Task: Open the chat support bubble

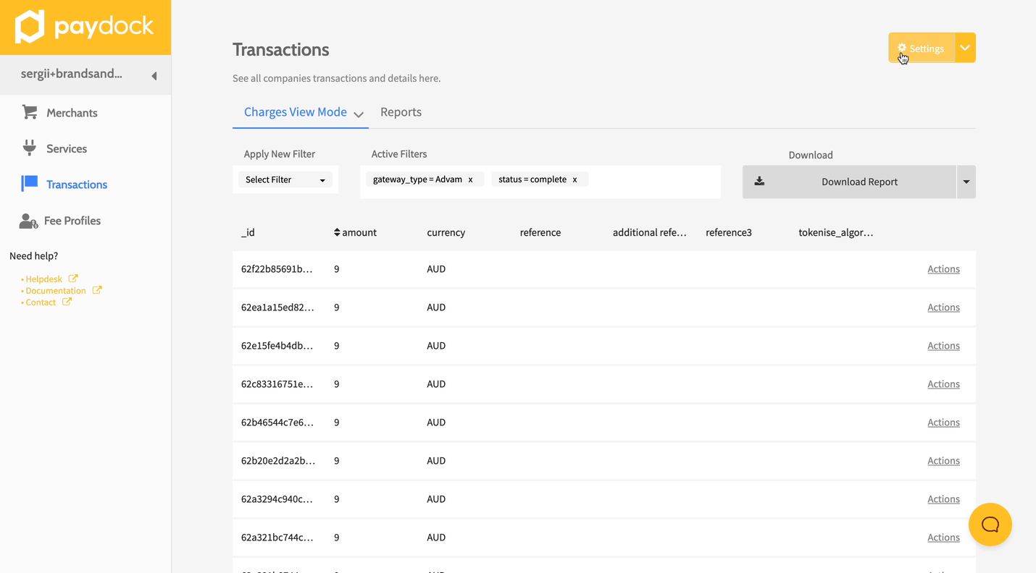Action: (990, 525)
